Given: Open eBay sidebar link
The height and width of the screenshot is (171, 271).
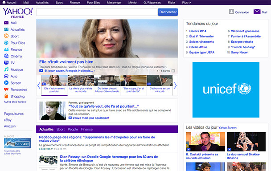Looking at the screenshot, I should [8, 120].
